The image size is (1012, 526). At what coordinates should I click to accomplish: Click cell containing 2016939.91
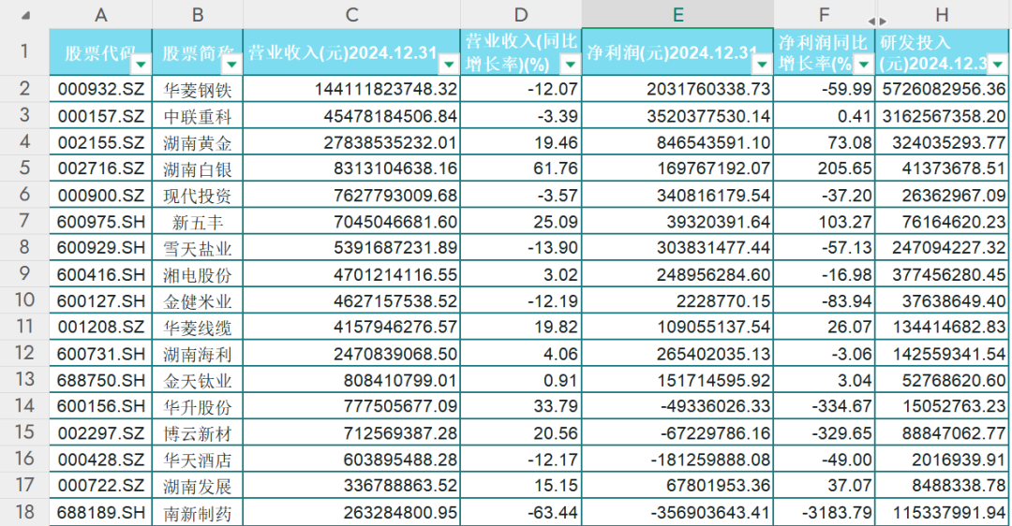(x=943, y=460)
